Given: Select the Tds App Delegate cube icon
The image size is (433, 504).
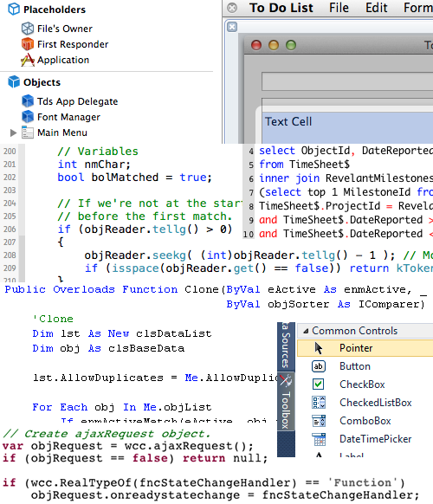Looking at the screenshot, I should click(28, 101).
